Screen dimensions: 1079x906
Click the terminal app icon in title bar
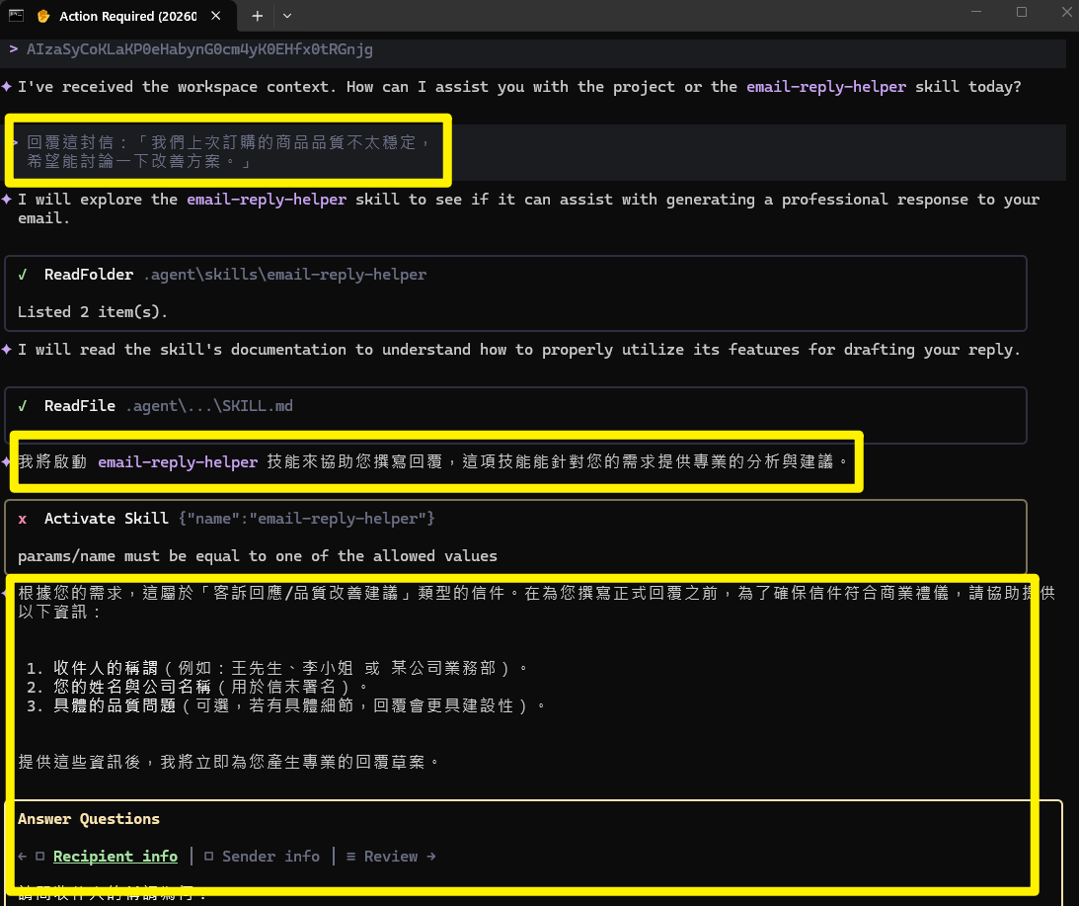16,15
